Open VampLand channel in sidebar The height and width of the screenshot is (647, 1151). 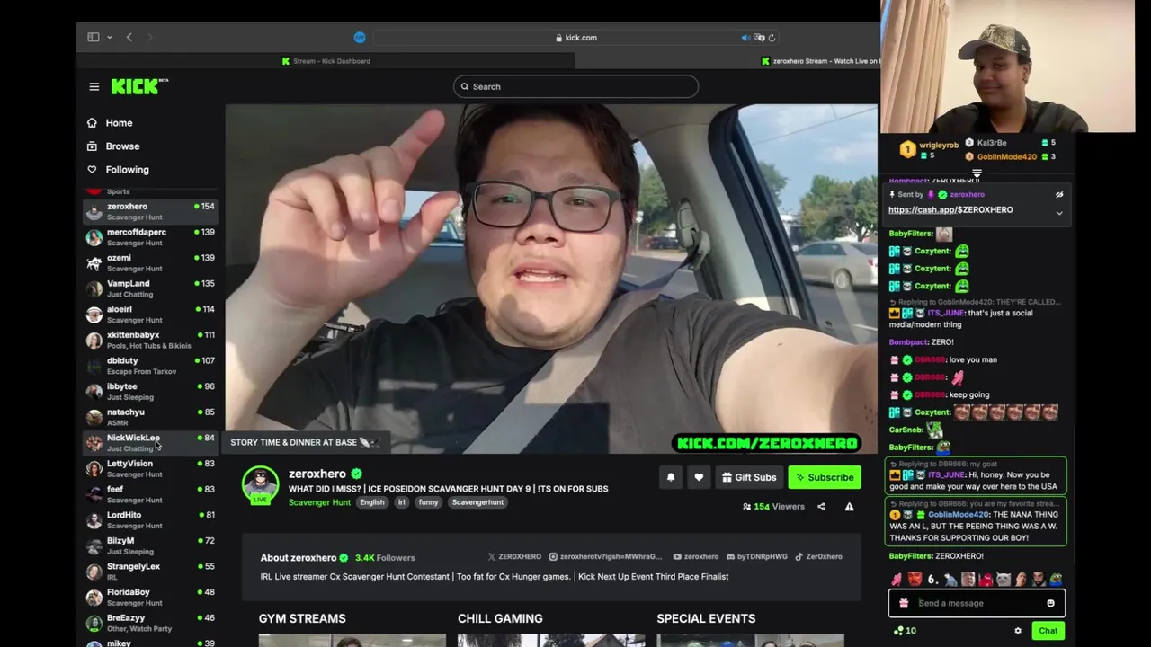[150, 288]
